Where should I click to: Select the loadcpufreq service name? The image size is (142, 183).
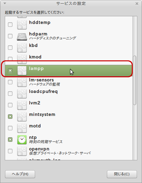click(x=43, y=92)
